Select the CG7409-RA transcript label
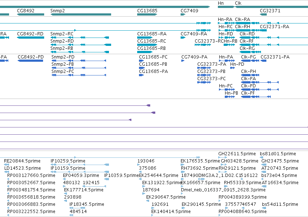This screenshot has width=308, height=217. (194, 34)
